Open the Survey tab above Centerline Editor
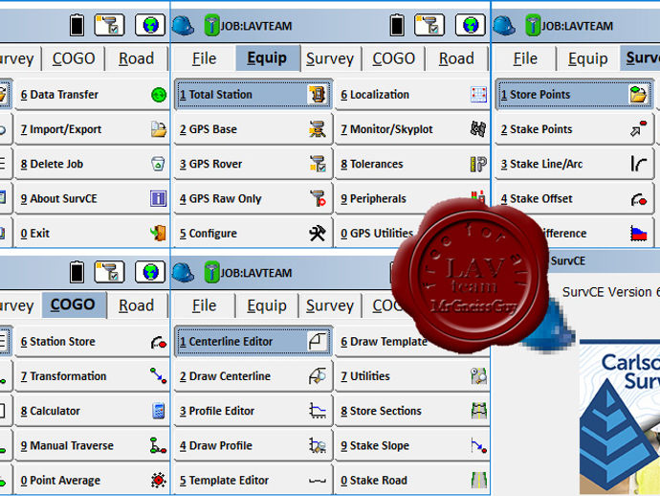660x496 pixels. click(x=330, y=305)
